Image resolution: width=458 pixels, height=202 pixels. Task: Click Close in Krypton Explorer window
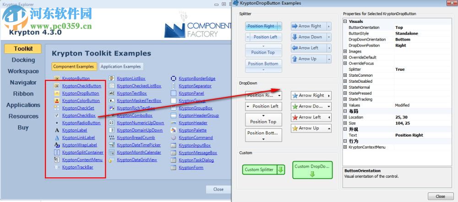pos(218,189)
